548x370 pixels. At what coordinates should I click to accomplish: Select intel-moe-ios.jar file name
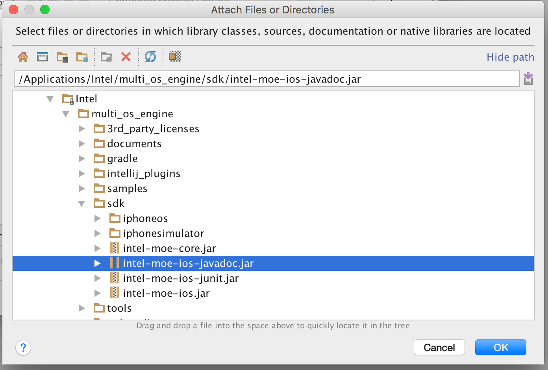click(166, 293)
